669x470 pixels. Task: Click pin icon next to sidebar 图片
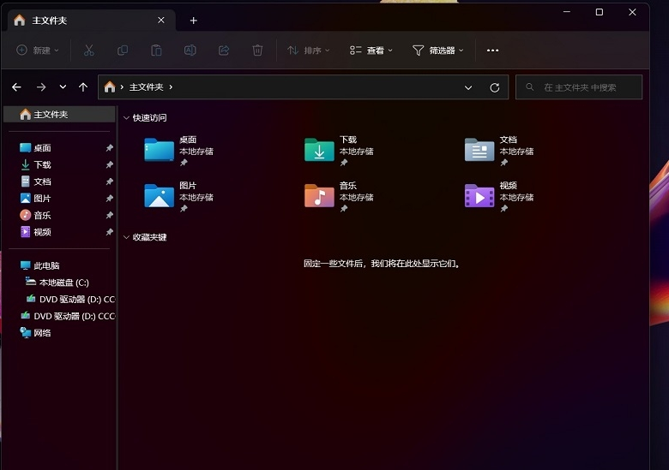click(x=109, y=199)
